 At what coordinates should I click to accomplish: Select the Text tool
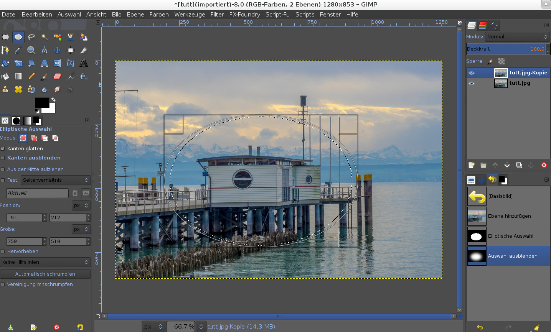(83, 63)
